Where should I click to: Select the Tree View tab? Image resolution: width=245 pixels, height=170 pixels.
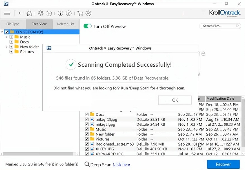click(x=39, y=24)
